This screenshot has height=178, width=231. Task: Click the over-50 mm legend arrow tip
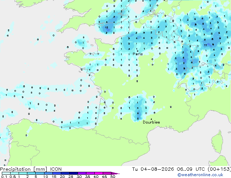[x=115, y=173]
